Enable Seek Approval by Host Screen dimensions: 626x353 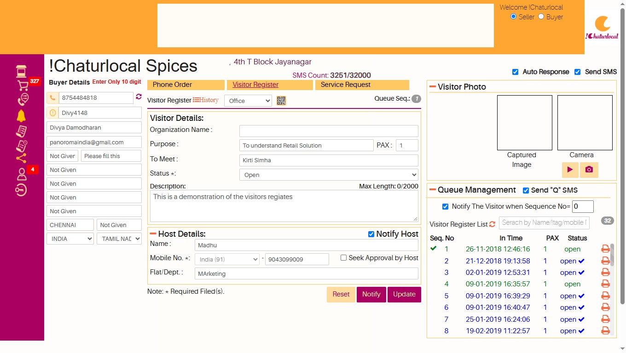343,258
